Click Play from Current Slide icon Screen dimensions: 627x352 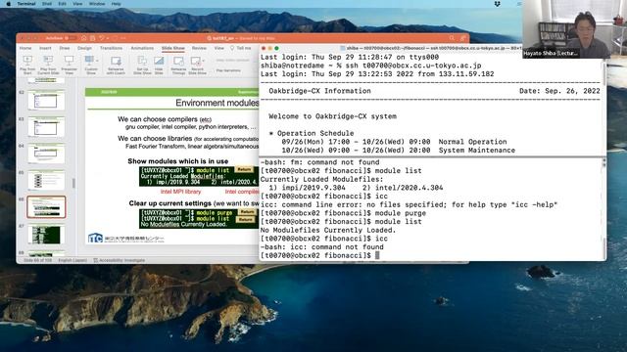pyautogui.click(x=48, y=62)
